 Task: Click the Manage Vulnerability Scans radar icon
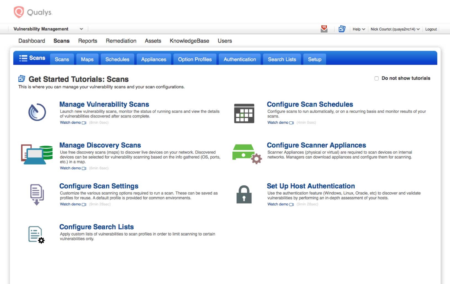pyautogui.click(x=37, y=112)
